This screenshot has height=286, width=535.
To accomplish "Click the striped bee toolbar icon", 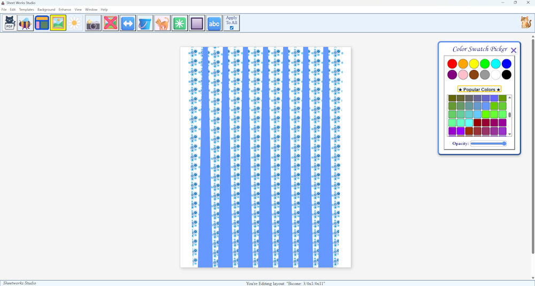I will tap(25, 23).
